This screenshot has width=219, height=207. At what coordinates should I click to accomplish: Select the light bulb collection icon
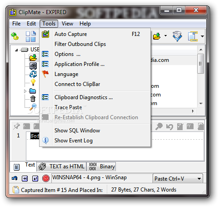point(33,82)
